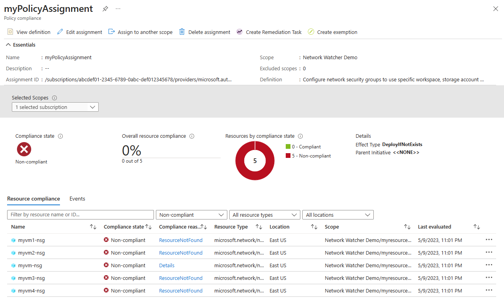Image resolution: width=504 pixels, height=300 pixels.
Task: Select the Resource compliance tab
Action: click(x=34, y=199)
